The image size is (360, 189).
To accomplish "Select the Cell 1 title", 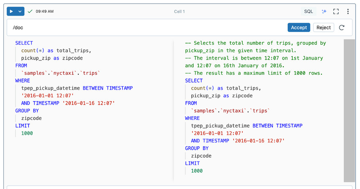I will tap(180, 12).
